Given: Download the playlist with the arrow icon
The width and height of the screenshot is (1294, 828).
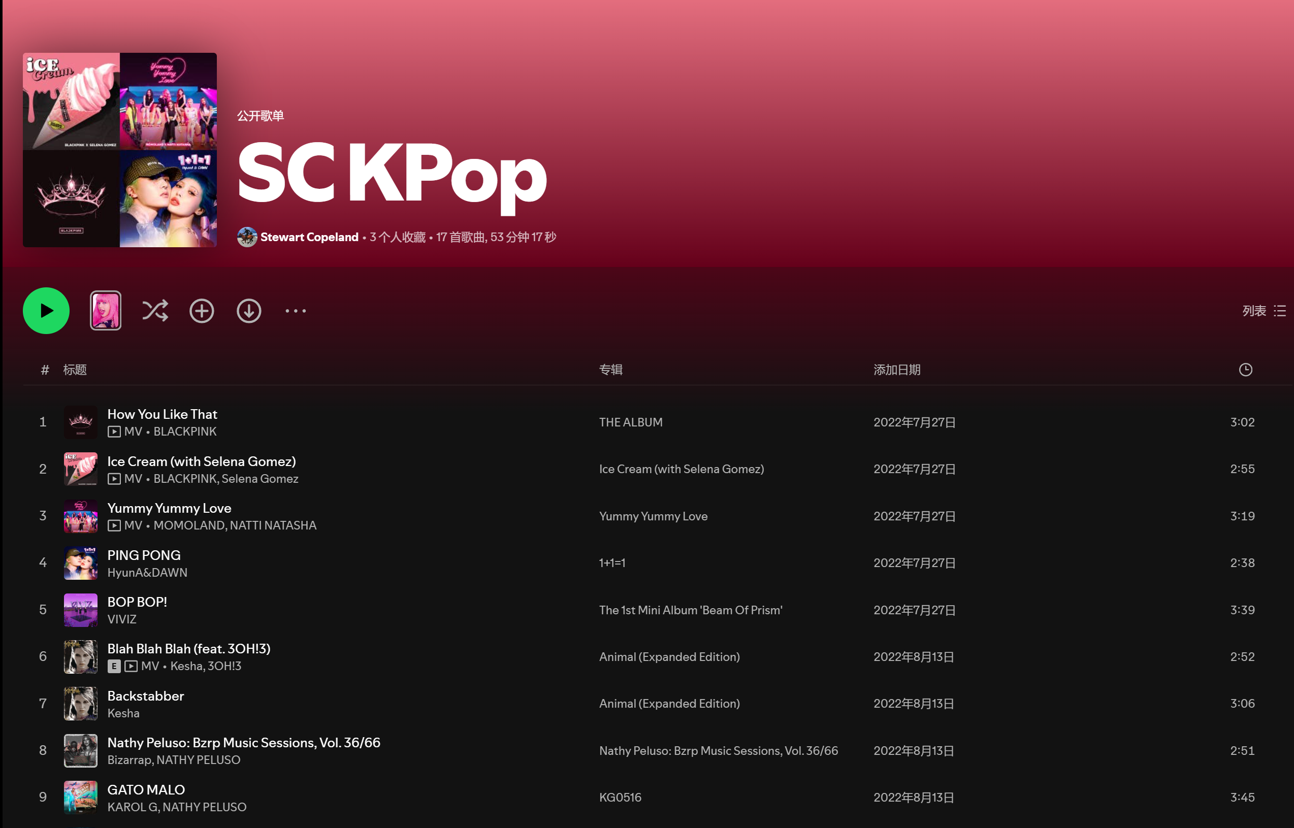Looking at the screenshot, I should 248,311.
